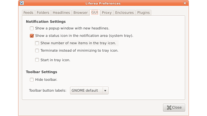Toggle the Hide toolbar checkbox
This screenshot has height=116, width=207.
[32, 80]
